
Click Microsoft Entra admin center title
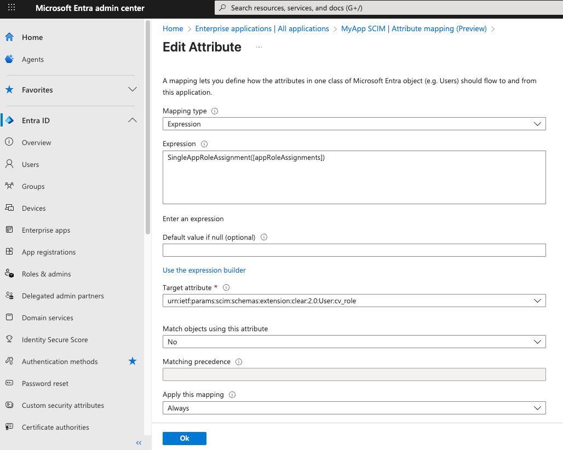pos(90,8)
